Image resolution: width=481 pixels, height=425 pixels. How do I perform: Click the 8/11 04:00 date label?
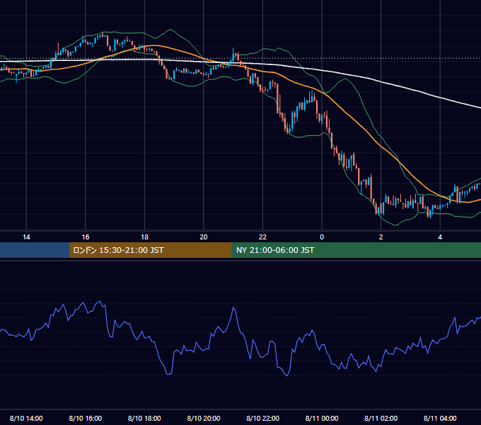pyautogui.click(x=440, y=418)
